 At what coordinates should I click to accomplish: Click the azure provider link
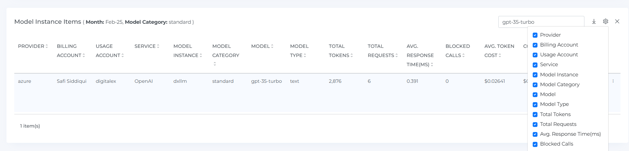click(25, 81)
